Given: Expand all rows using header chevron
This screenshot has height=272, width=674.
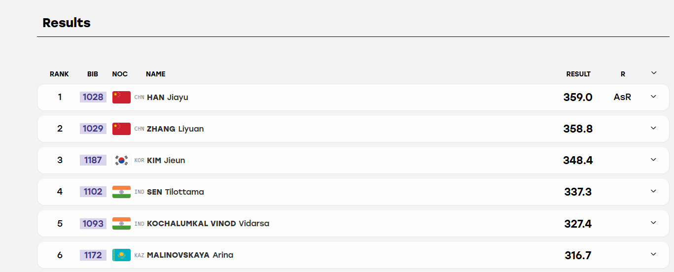Looking at the screenshot, I should tap(654, 73).
